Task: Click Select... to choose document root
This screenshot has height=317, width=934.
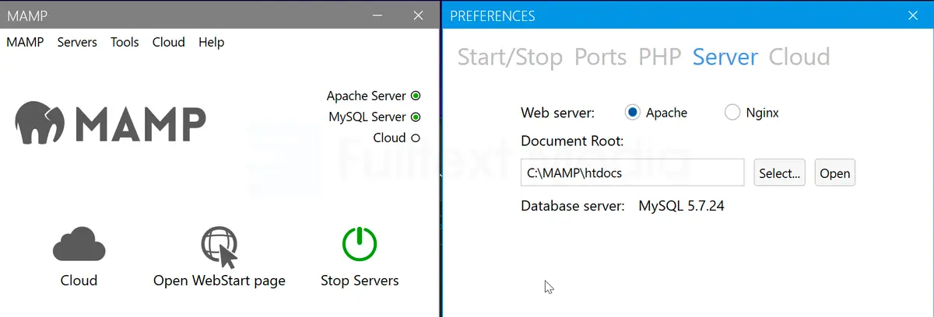Action: (x=779, y=173)
